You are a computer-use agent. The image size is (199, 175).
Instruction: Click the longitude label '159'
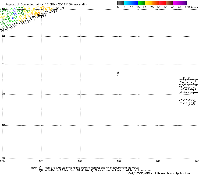tap(119, 161)
